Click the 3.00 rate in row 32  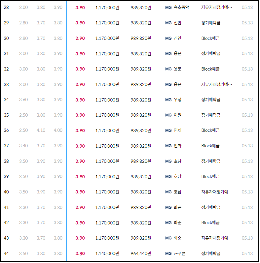pos(23,69)
